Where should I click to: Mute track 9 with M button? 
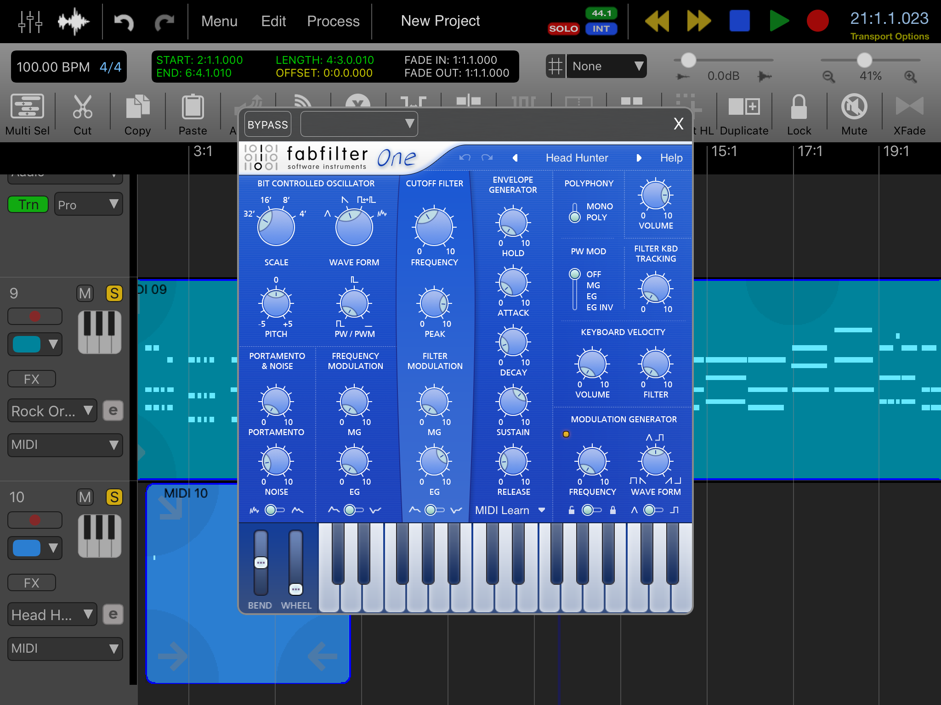(x=85, y=293)
